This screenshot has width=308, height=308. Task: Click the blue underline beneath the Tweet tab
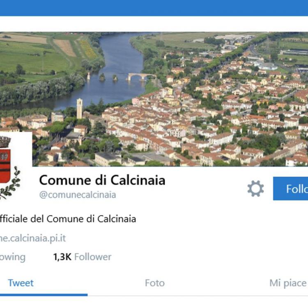[44, 294]
